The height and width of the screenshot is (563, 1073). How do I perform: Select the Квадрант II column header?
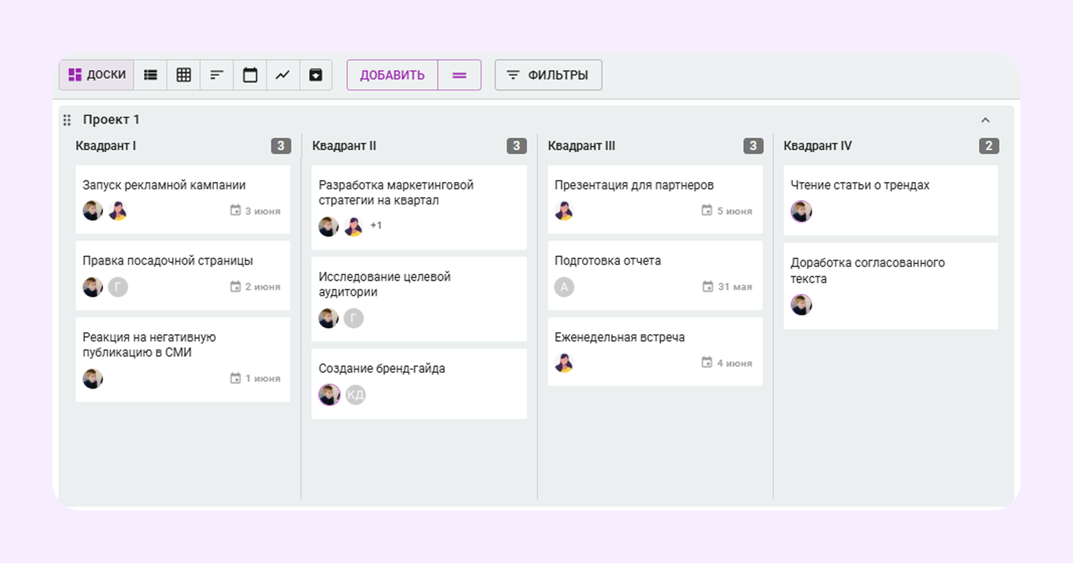(344, 146)
